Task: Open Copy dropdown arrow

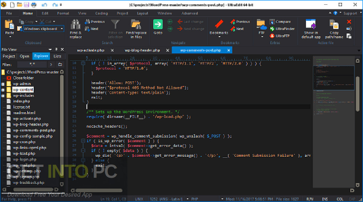Action: (x=36, y=22)
